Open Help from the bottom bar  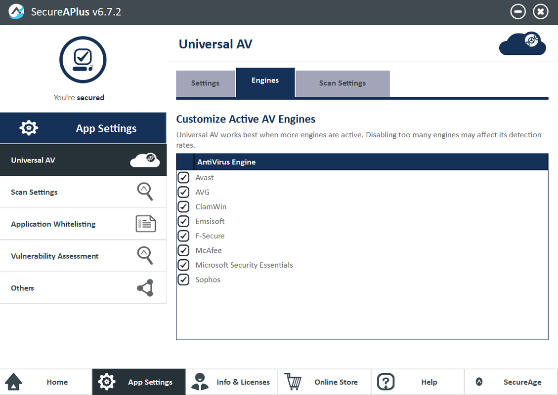coord(418,382)
